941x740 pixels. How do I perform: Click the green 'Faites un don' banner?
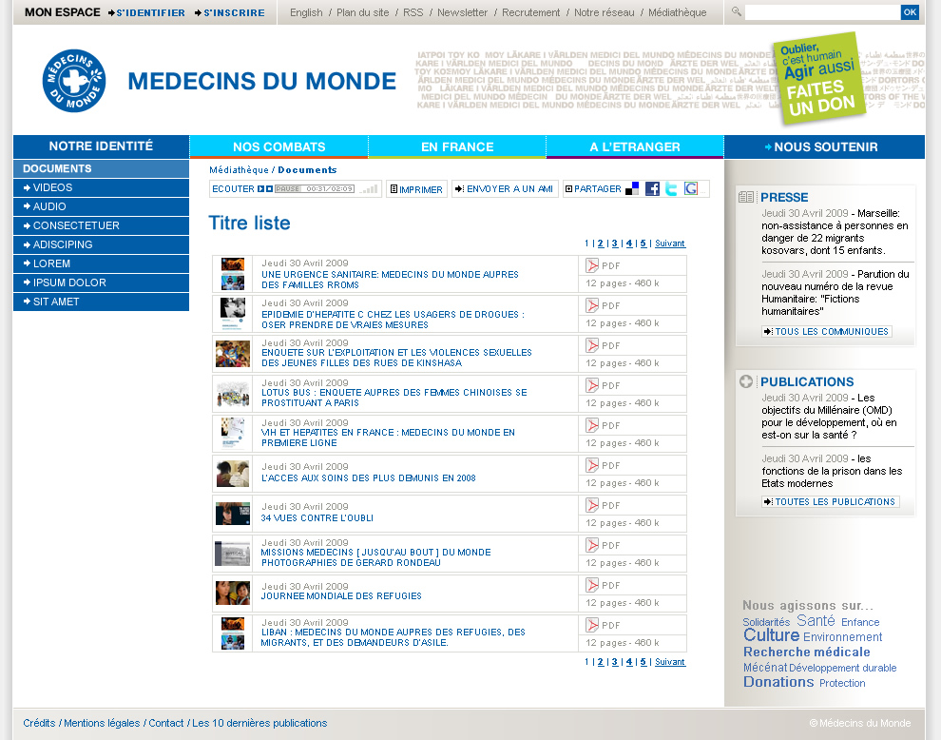[x=819, y=78]
